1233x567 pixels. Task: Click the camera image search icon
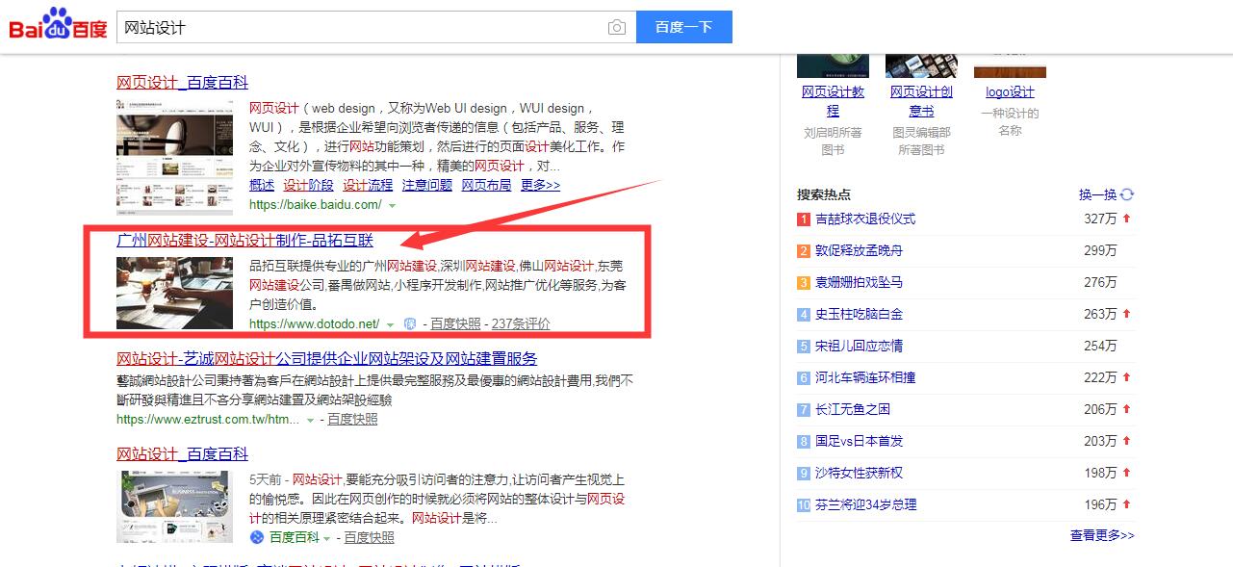[x=616, y=28]
